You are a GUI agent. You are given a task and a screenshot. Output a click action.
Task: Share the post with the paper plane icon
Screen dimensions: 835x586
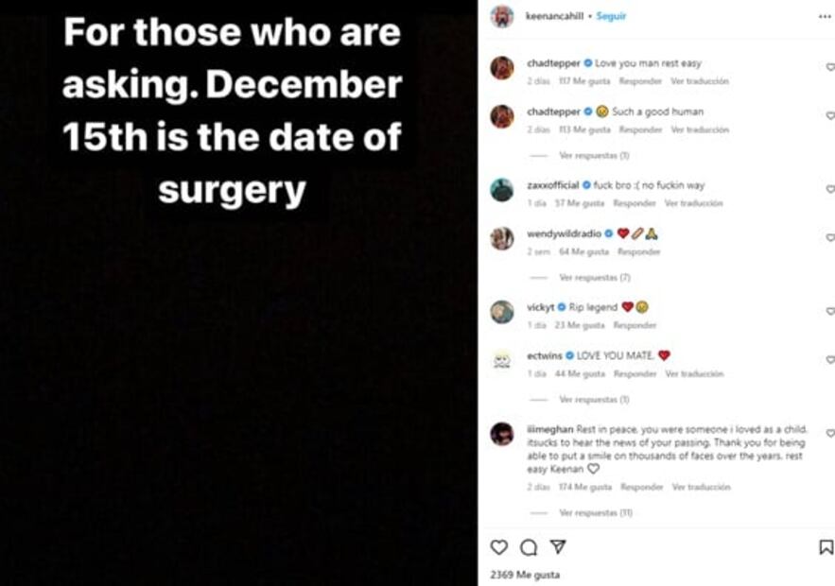[x=558, y=547]
